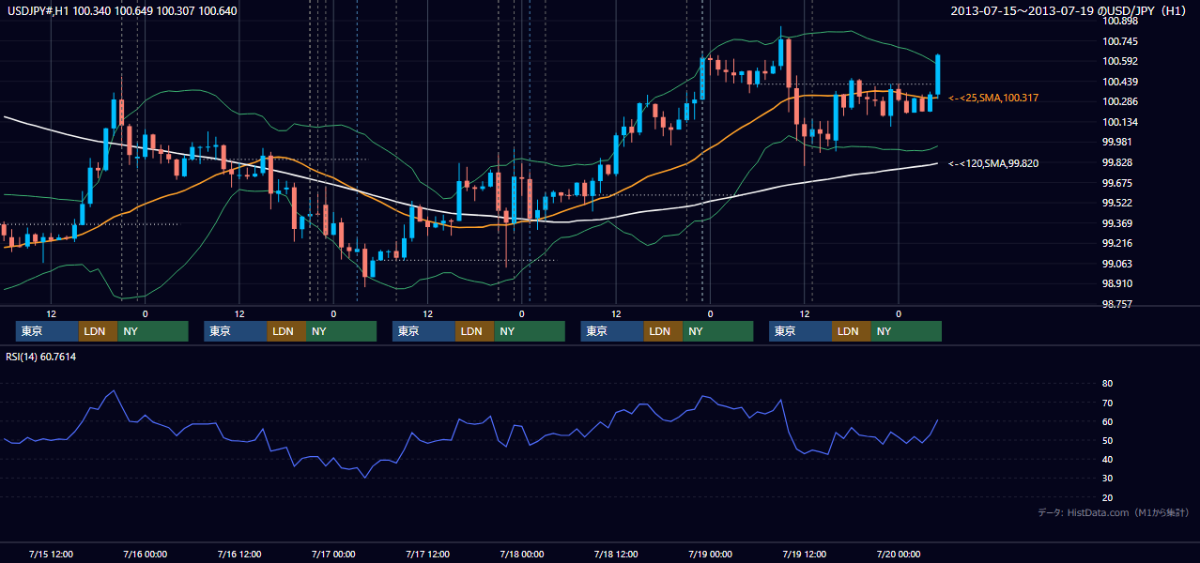
Task: Click the 7/16 00:00 date label
Action: (x=145, y=554)
